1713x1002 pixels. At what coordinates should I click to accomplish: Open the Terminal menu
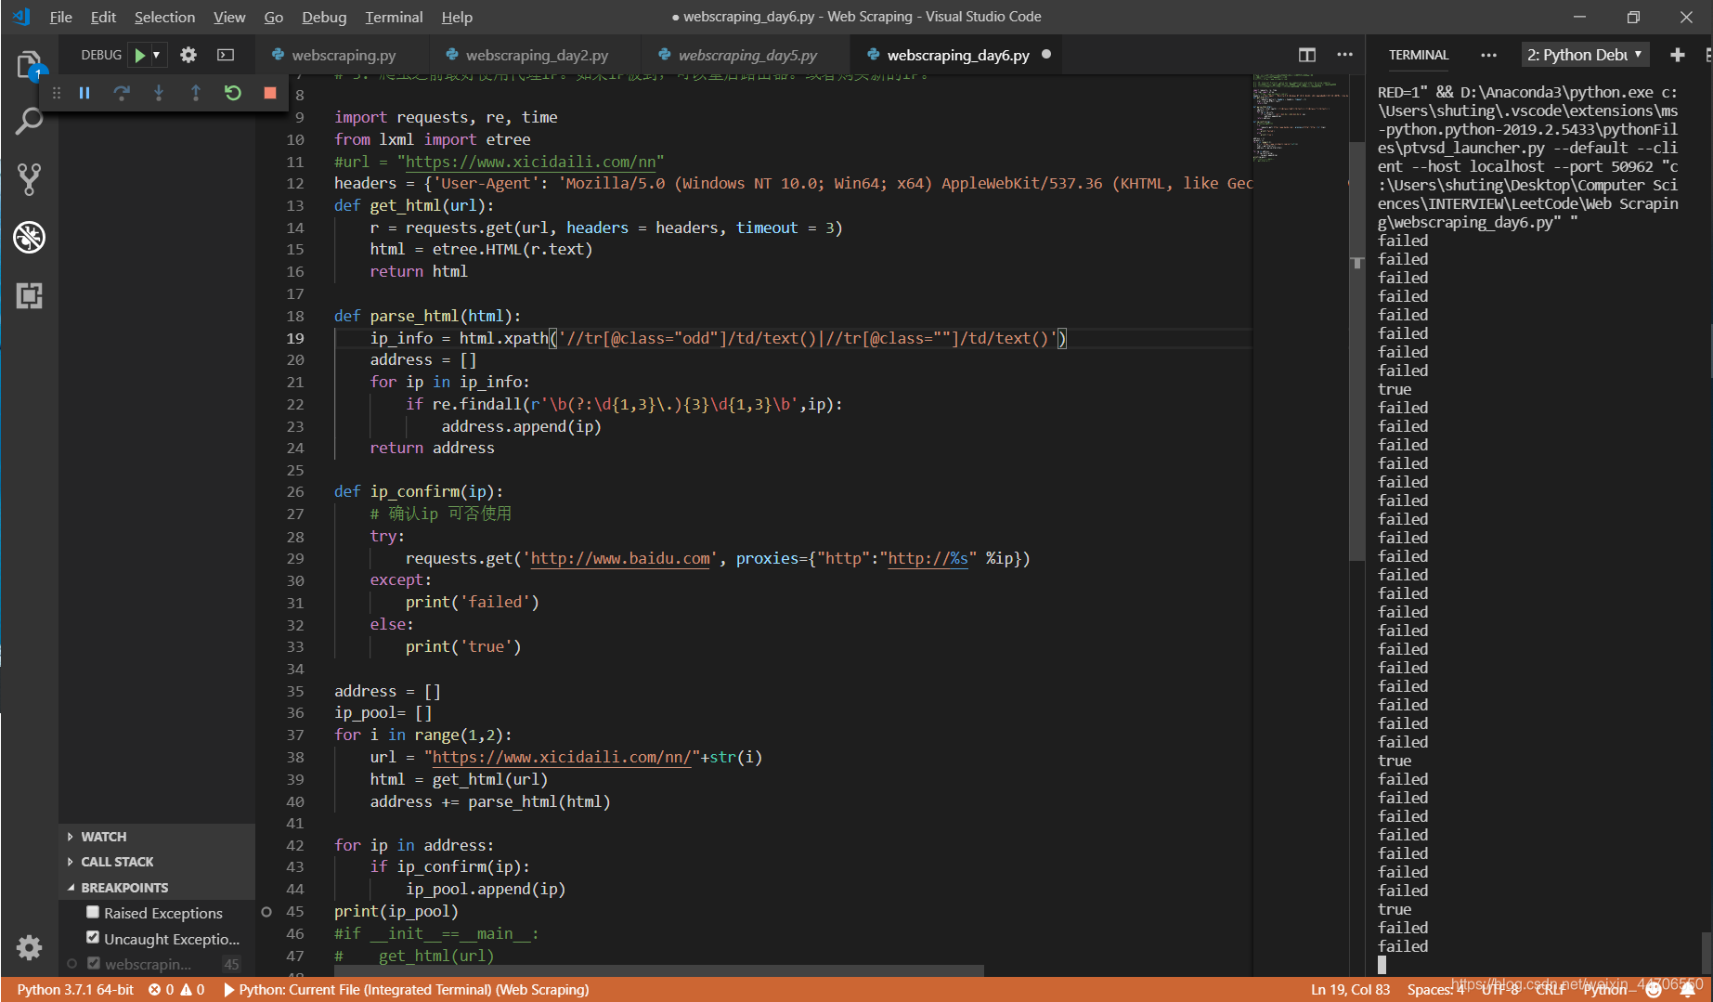(x=394, y=17)
